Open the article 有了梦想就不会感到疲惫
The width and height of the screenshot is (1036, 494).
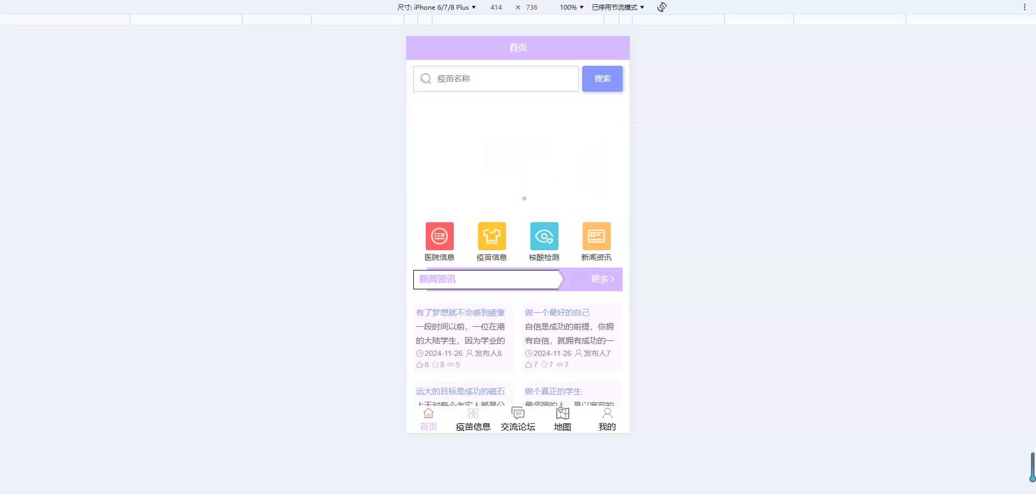tap(460, 312)
